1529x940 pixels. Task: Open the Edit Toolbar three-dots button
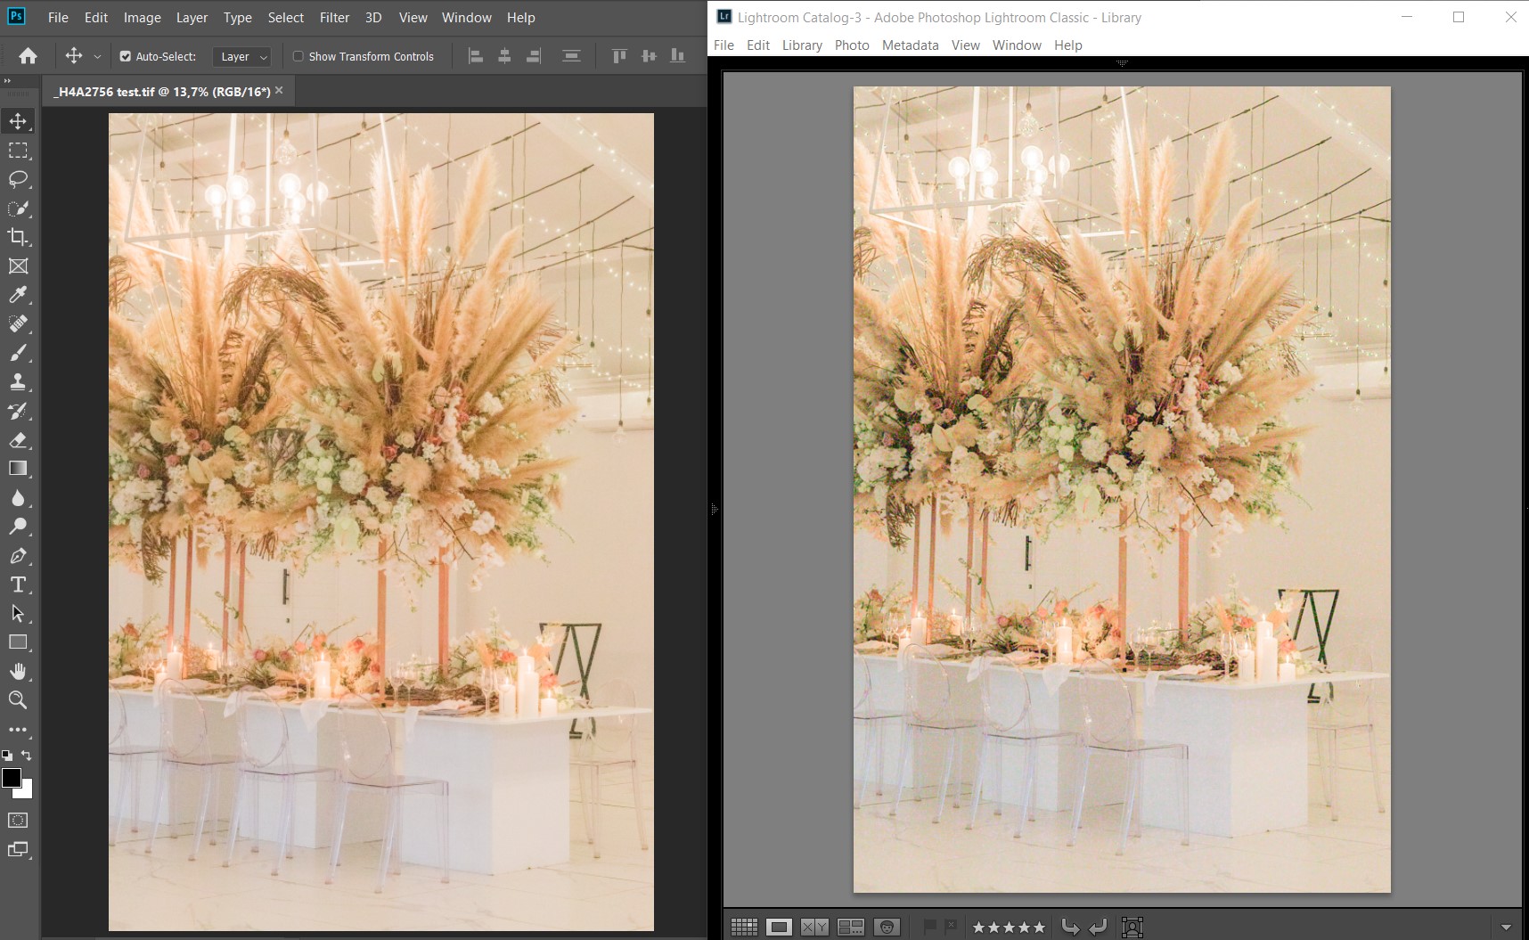click(18, 730)
